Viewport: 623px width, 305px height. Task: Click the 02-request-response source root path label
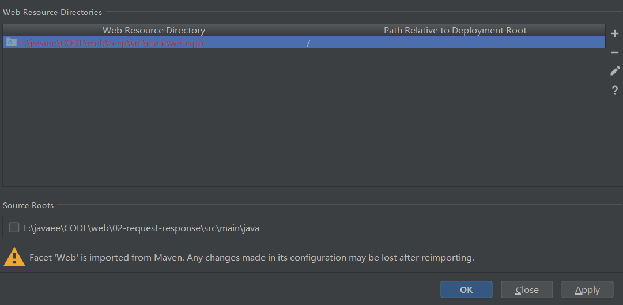click(142, 228)
